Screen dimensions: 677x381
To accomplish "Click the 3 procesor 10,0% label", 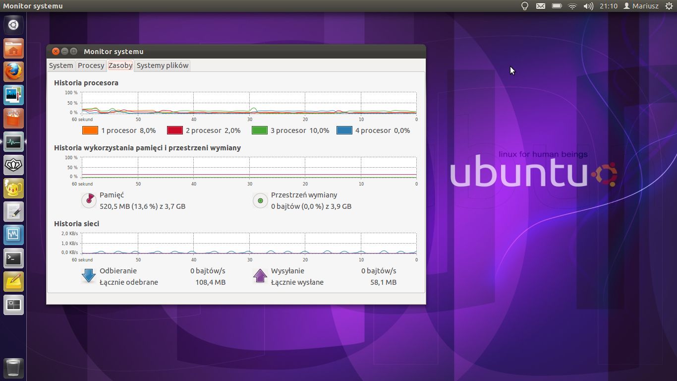I will coord(300,130).
